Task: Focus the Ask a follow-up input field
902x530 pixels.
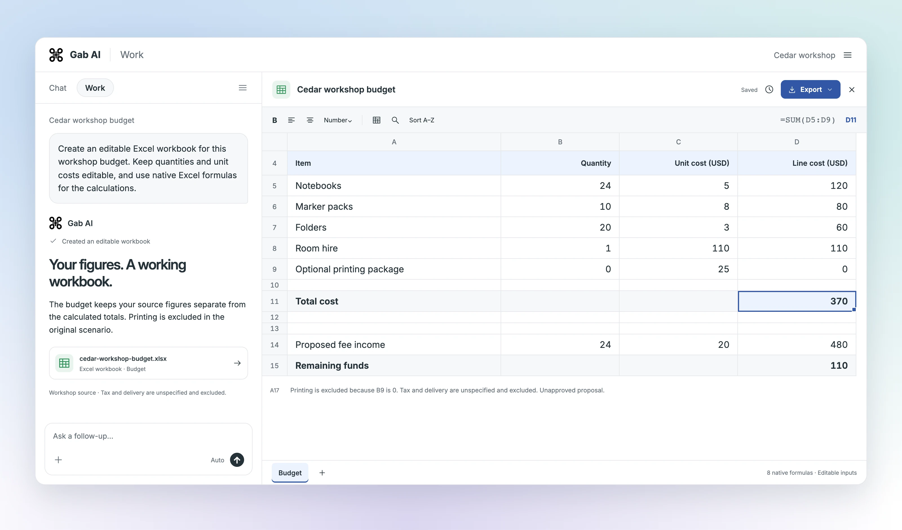Action: [148, 436]
